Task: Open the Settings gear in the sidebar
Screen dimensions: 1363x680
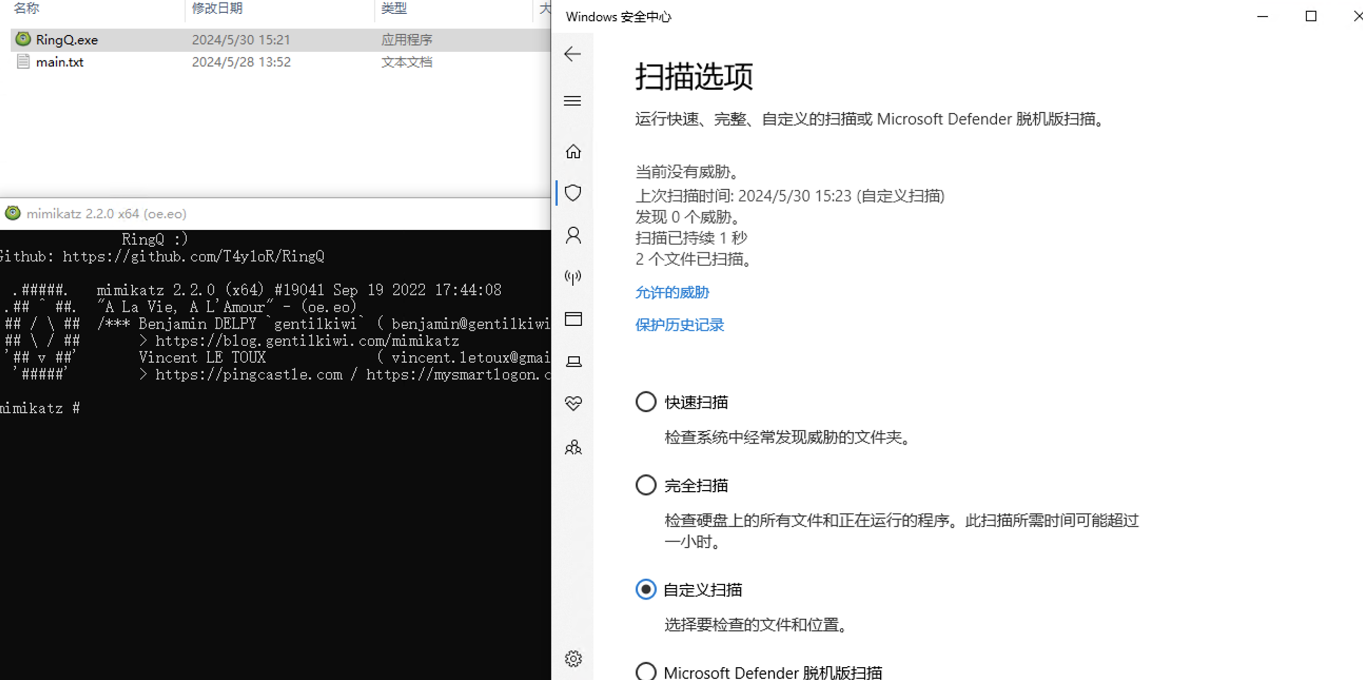Action: pyautogui.click(x=573, y=659)
